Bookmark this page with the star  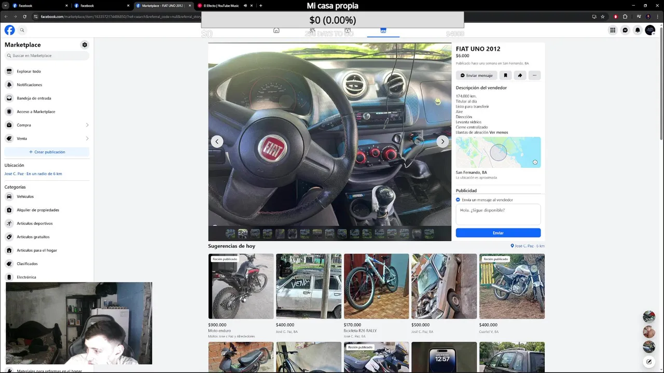pos(603,17)
